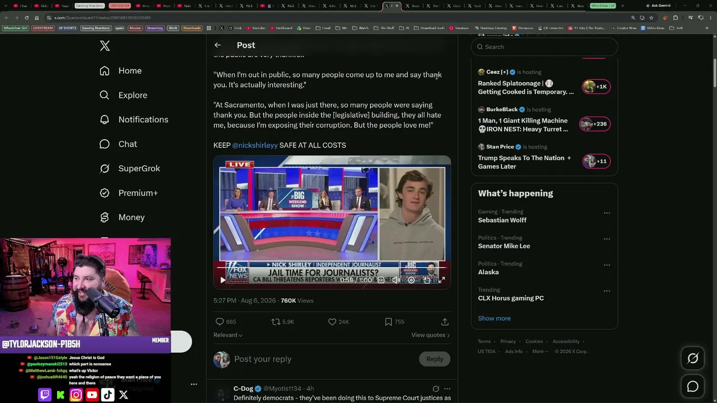717x403 pixels.
Task: Open the Senator Mike Lee trending topic
Action: [x=504, y=246]
